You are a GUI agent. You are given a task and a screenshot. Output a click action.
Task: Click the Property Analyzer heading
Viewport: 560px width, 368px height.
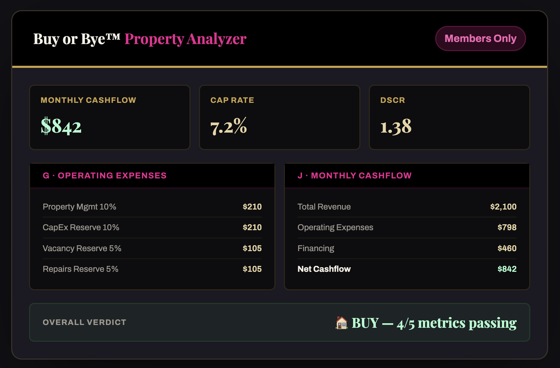186,39
